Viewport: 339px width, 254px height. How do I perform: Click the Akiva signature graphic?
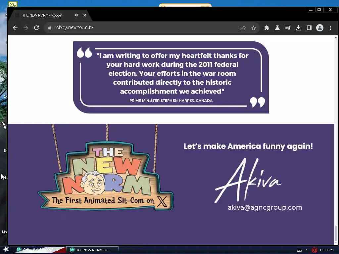(x=248, y=180)
